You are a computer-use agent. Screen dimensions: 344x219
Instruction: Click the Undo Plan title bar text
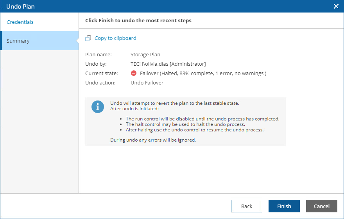pos(20,6)
